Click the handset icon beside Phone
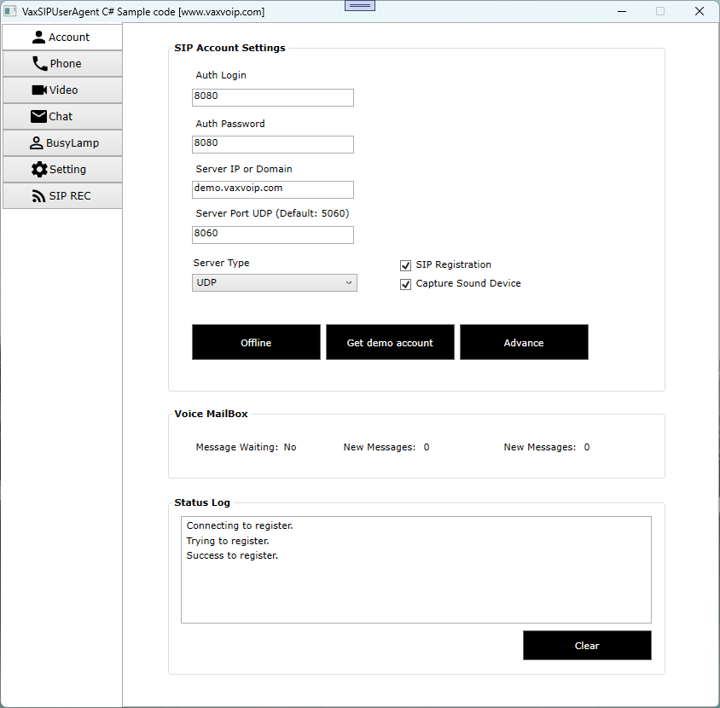Image resolution: width=720 pixels, height=708 pixels. pyautogui.click(x=39, y=64)
